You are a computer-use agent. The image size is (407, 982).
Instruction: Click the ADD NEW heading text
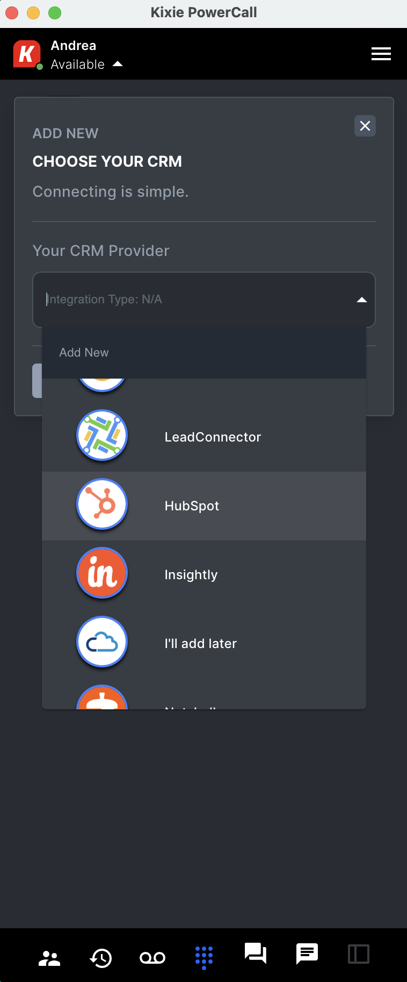click(66, 133)
